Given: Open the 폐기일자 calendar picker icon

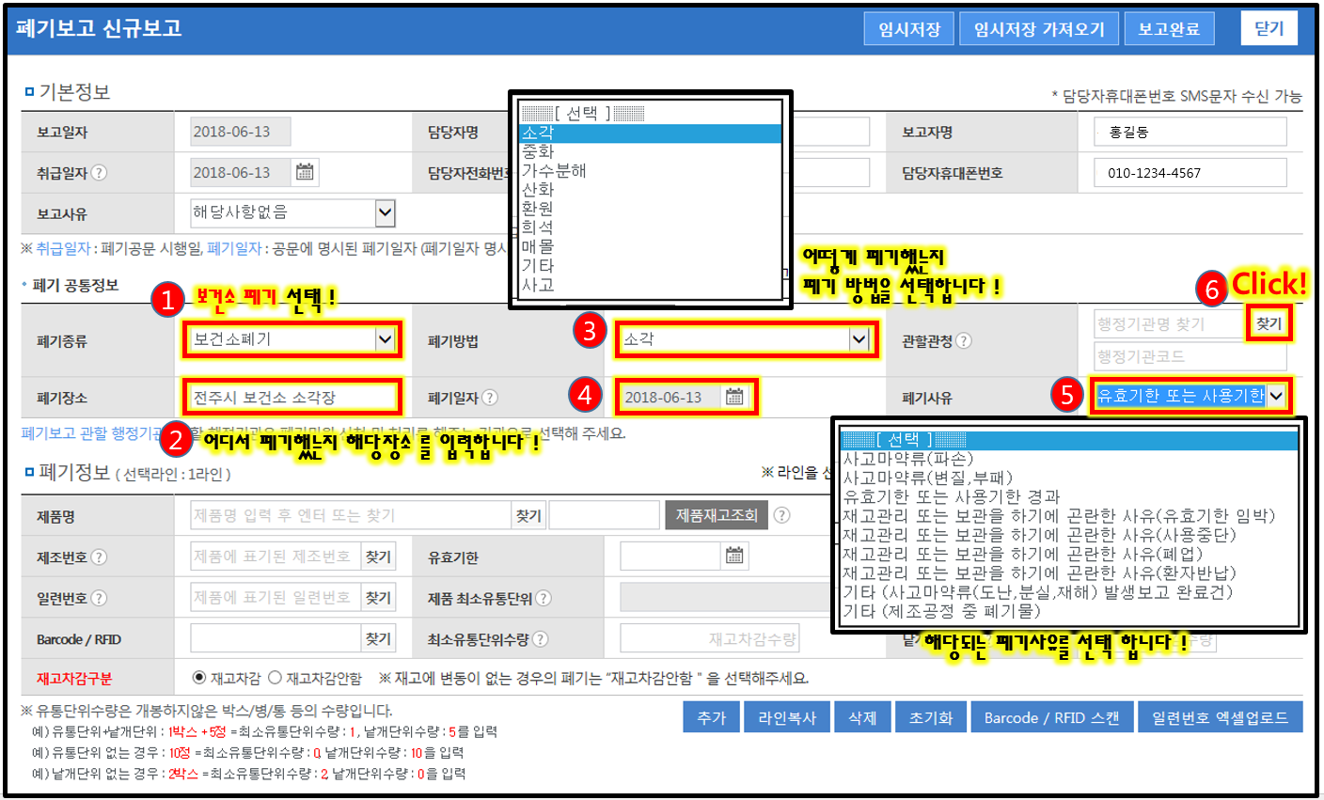Looking at the screenshot, I should click(x=734, y=397).
